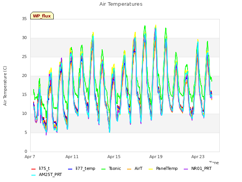
Task: Click the WP_flux annotation label
Action: tap(42, 16)
